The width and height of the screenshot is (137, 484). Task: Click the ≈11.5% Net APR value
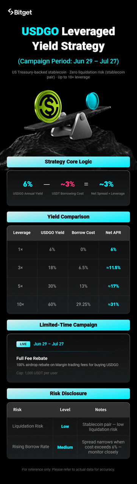coord(114,268)
